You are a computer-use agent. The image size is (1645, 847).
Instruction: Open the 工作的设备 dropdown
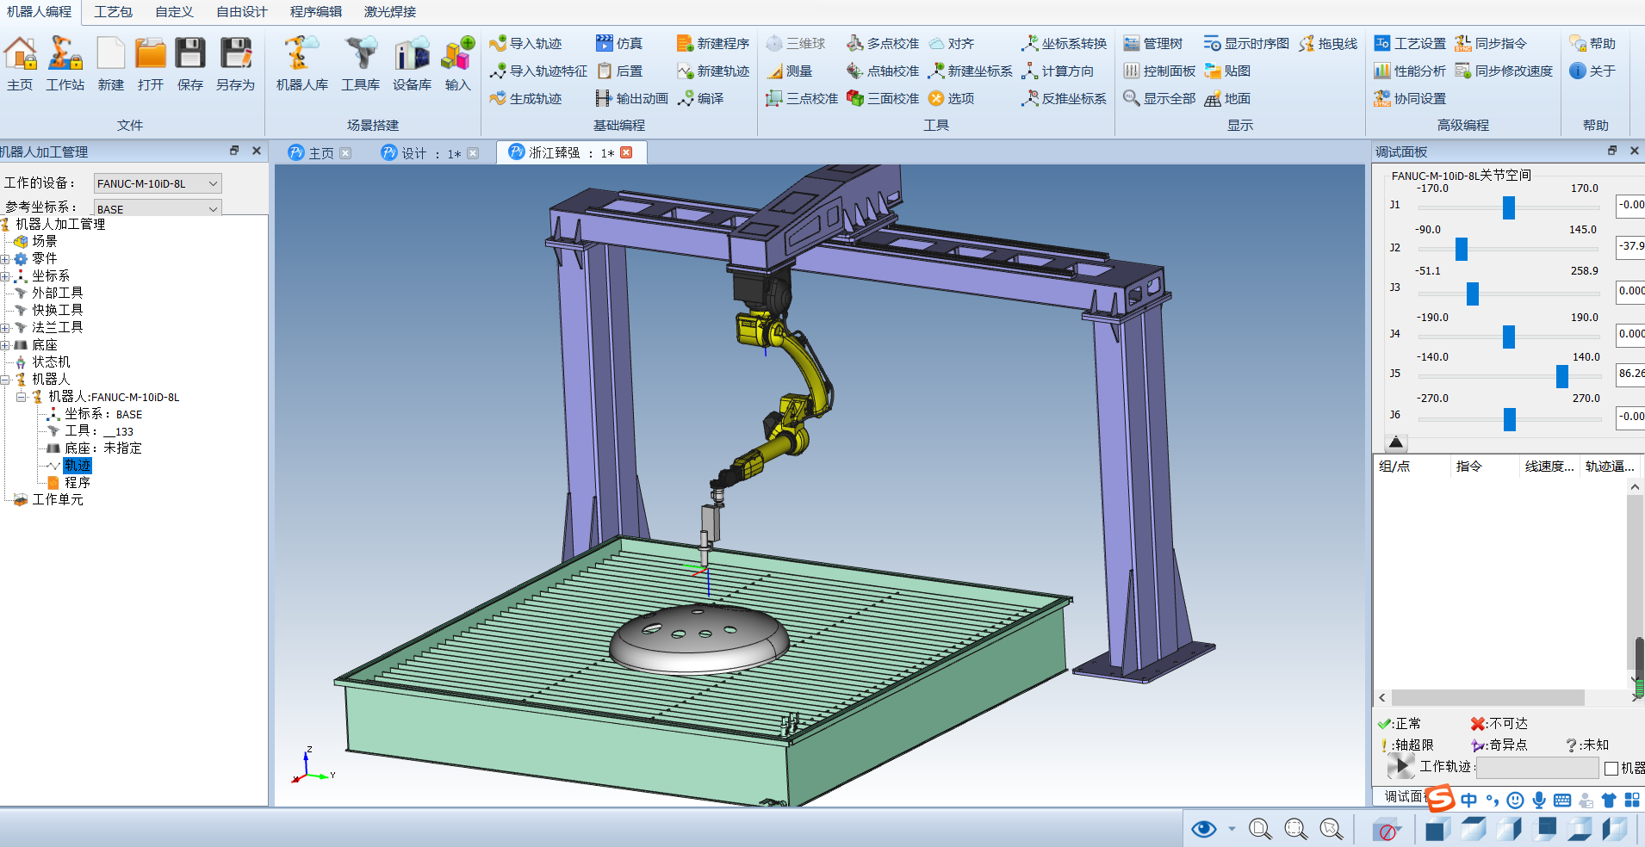(x=158, y=183)
